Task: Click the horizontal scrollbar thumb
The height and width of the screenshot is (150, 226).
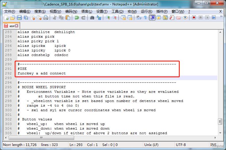Action: [x=41, y=138]
